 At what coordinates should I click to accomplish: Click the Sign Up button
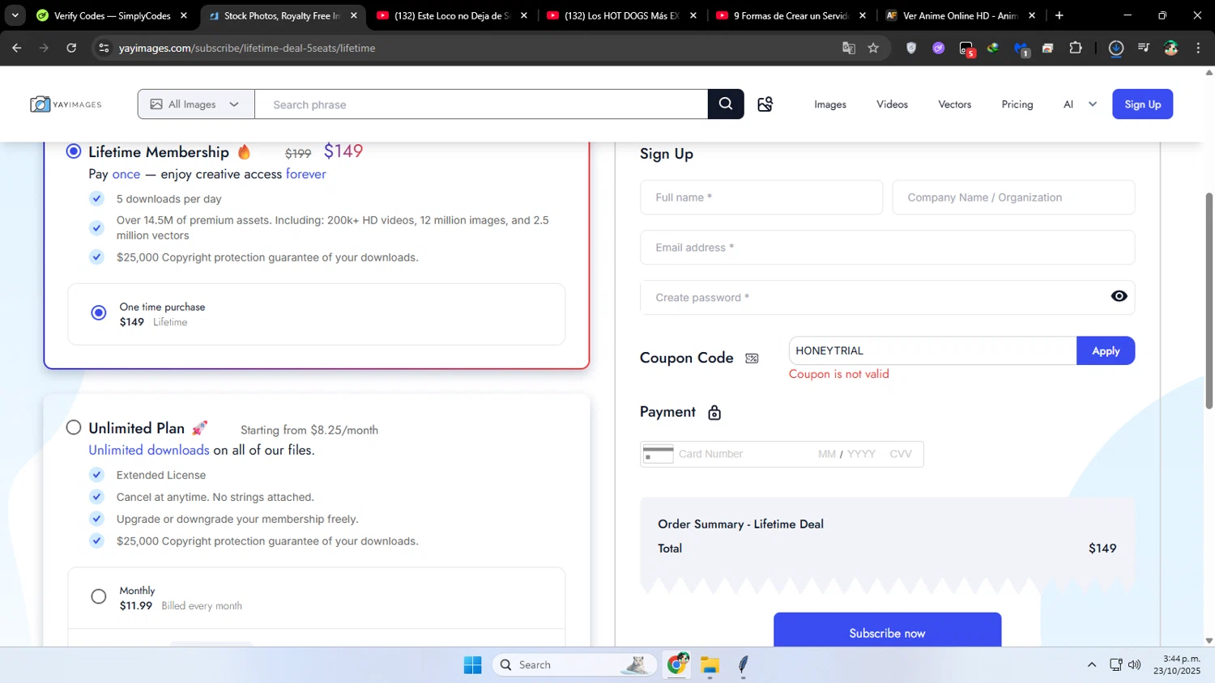pos(1142,104)
